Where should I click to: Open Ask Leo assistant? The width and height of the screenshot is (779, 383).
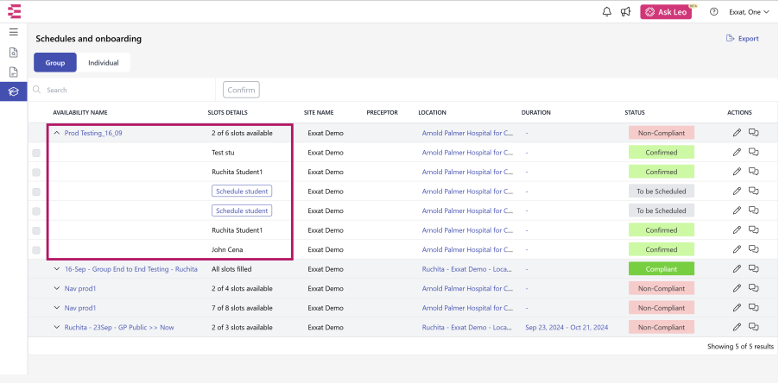click(x=666, y=12)
